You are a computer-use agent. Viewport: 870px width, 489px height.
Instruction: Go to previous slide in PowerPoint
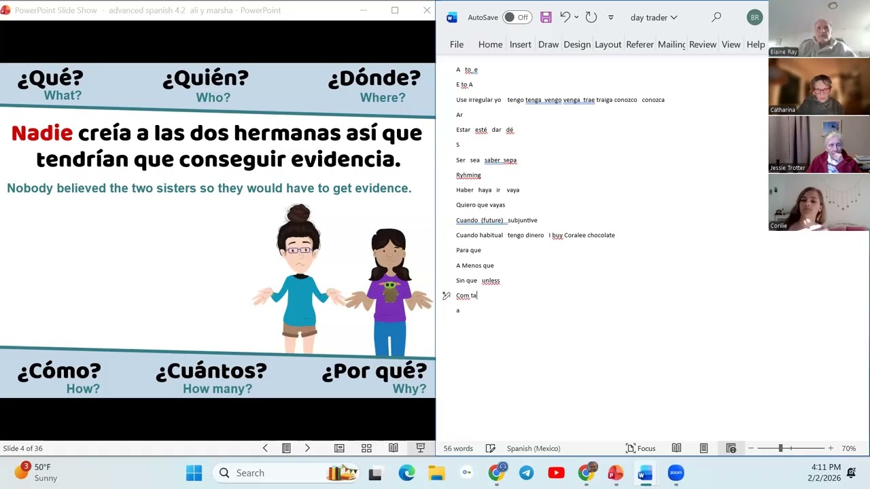pyautogui.click(x=265, y=448)
